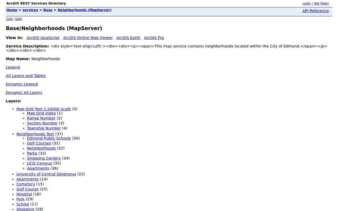Open the Dynamic Legend link
Viewport: 338px width, 211px height.
[22, 84]
